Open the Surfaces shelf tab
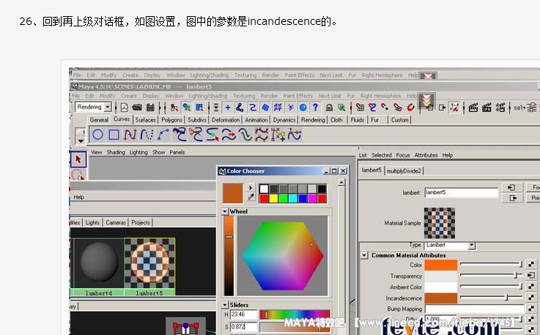 pos(145,119)
